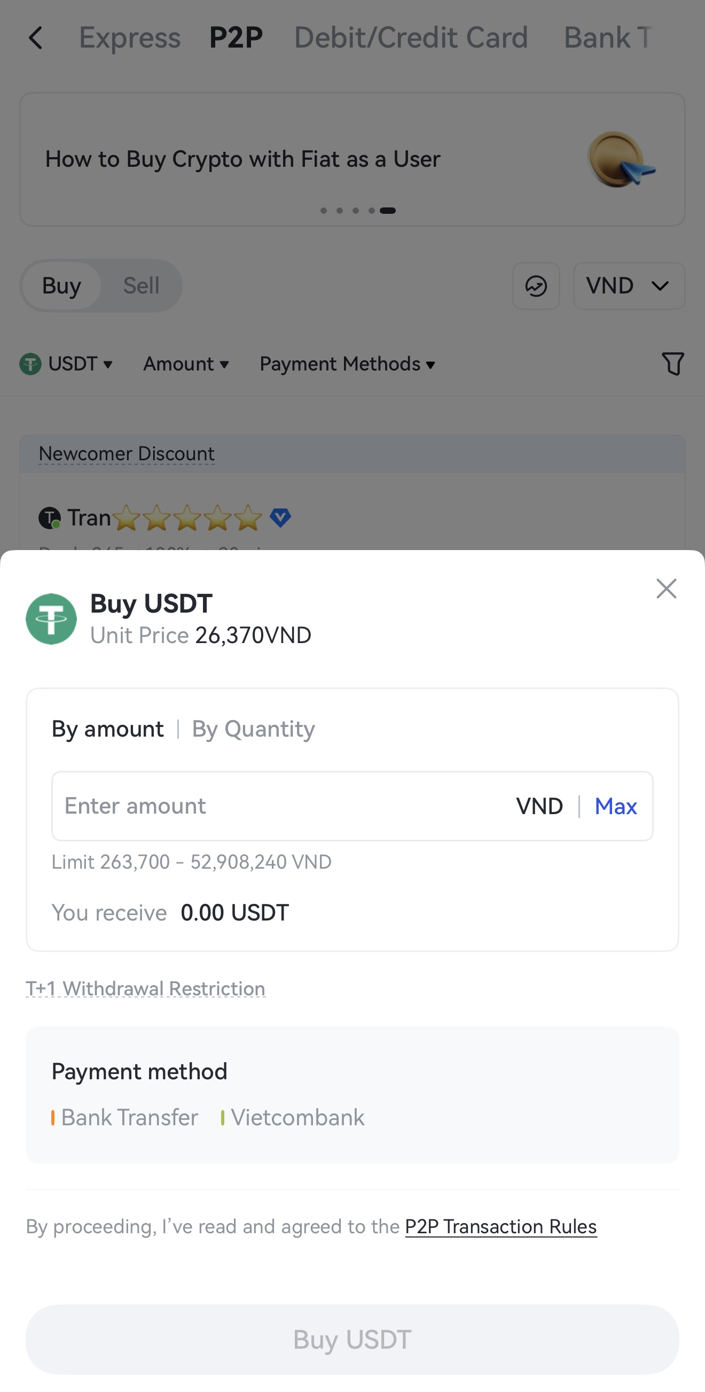Tap the chart trend icon button
This screenshot has width=705, height=1392.
click(x=536, y=286)
